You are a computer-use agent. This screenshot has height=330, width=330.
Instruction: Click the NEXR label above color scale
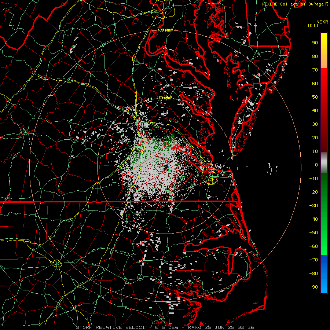pyautogui.click(x=322, y=22)
